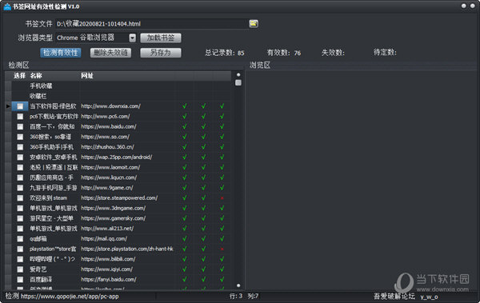Click the row indicator arrow beside downxia row

coord(8,106)
